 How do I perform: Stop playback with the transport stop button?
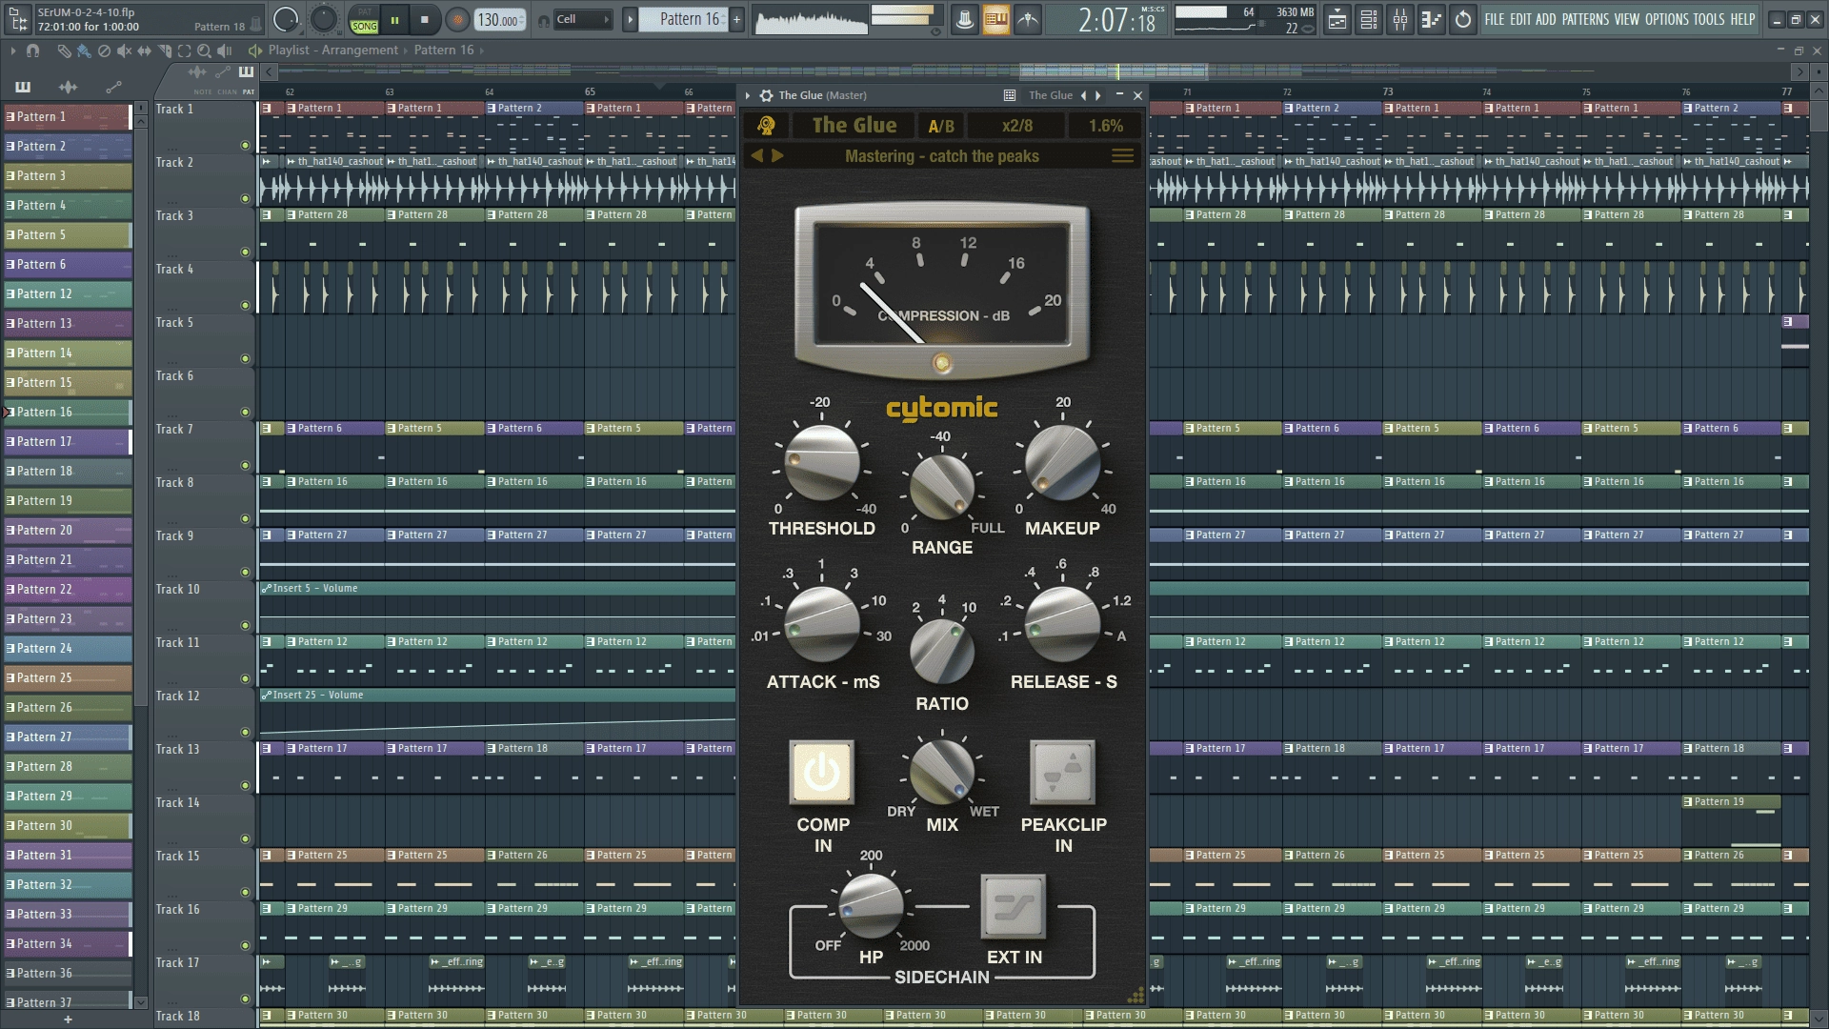click(425, 19)
